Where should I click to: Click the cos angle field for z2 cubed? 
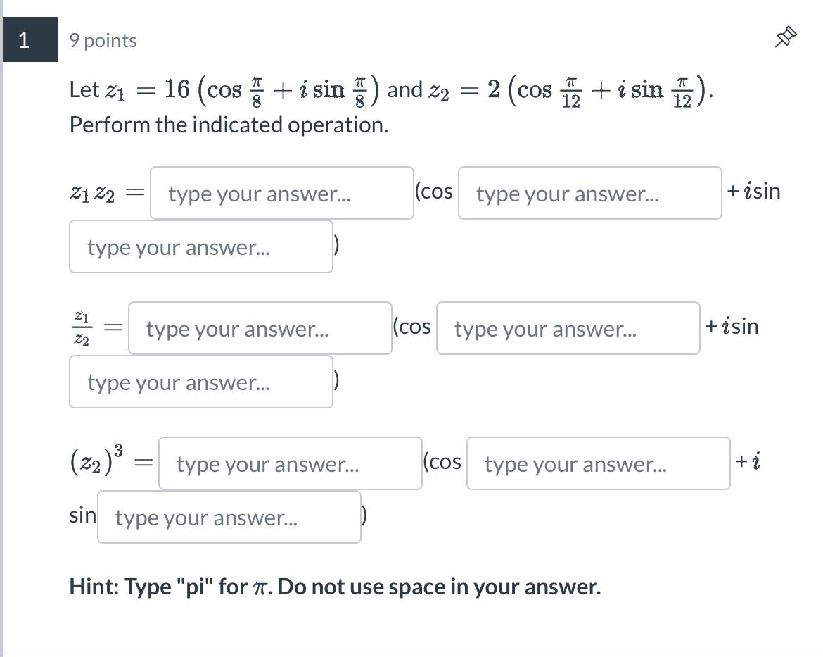click(x=598, y=463)
